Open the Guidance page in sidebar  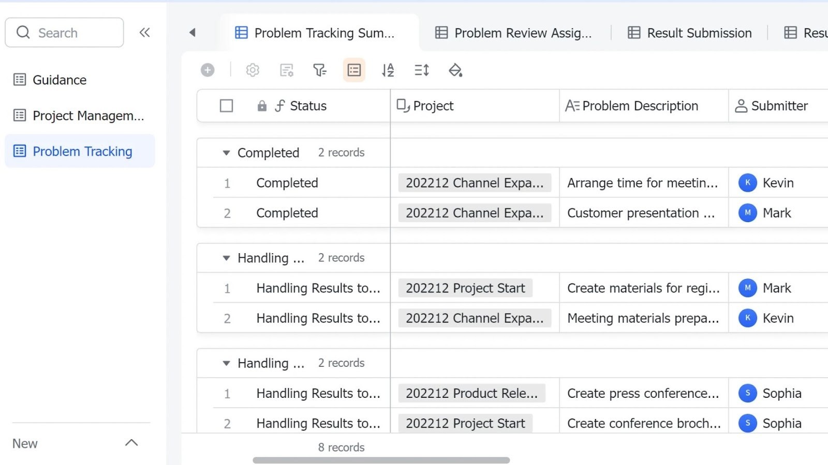[x=59, y=80]
